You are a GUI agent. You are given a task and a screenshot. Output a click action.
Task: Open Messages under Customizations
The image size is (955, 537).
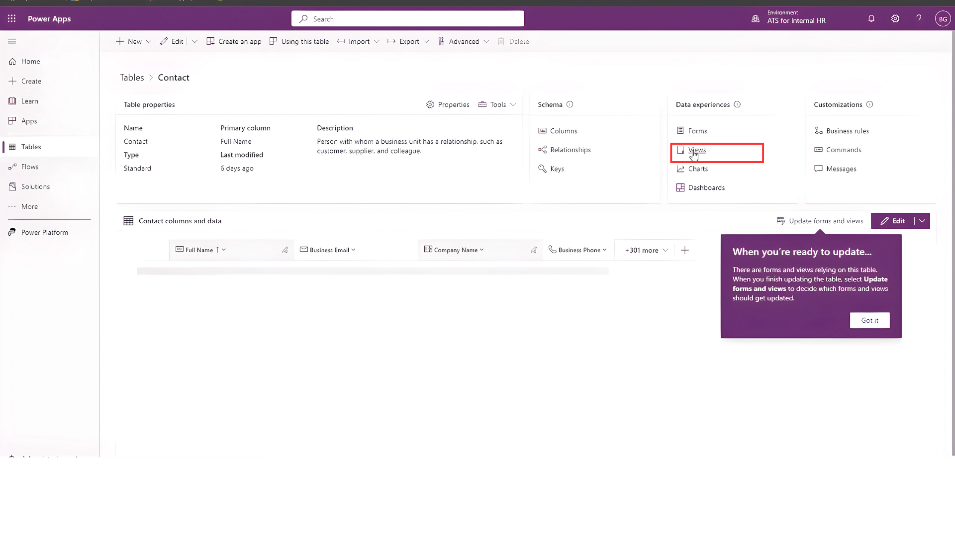(x=835, y=169)
